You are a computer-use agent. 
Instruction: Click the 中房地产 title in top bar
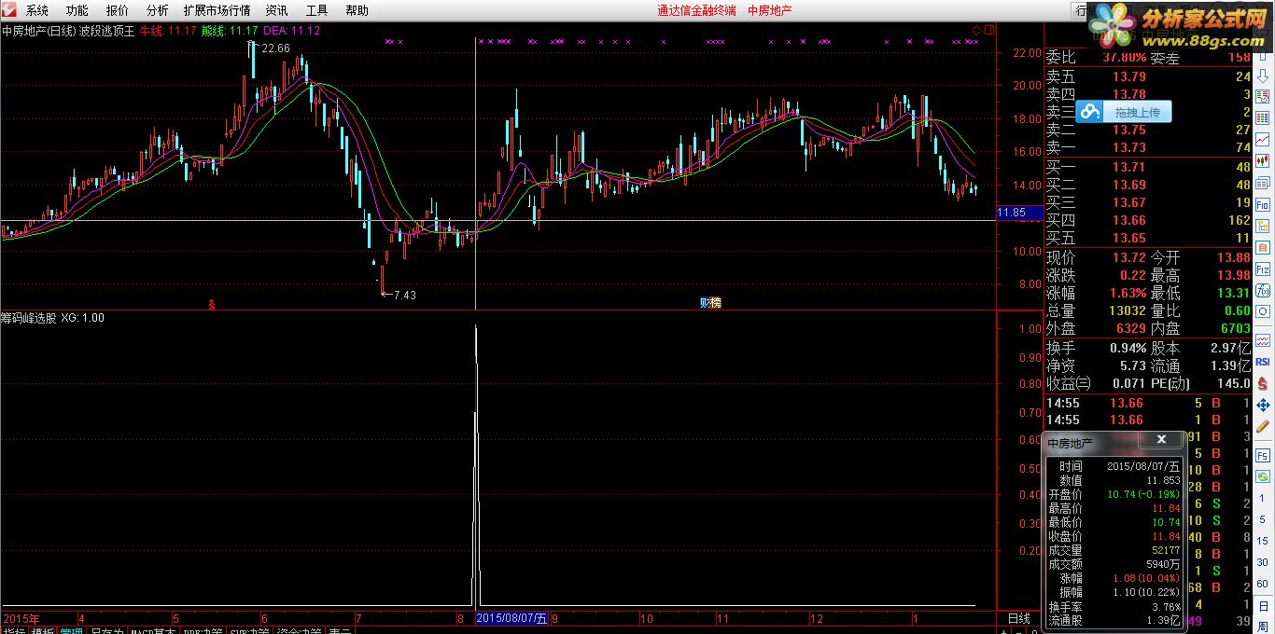pyautogui.click(x=770, y=10)
